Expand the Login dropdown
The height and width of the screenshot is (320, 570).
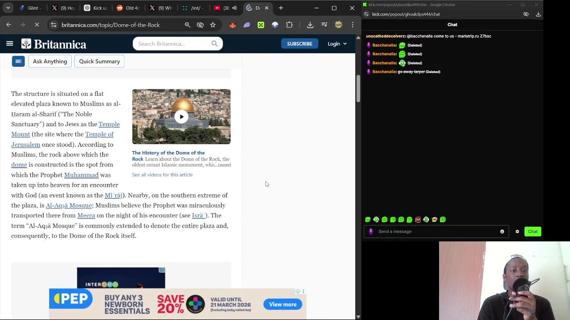(x=337, y=44)
